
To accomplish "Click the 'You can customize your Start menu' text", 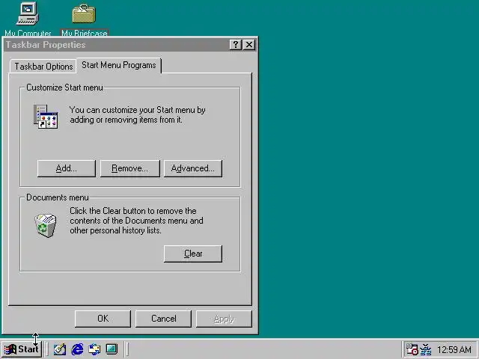I will [x=137, y=114].
